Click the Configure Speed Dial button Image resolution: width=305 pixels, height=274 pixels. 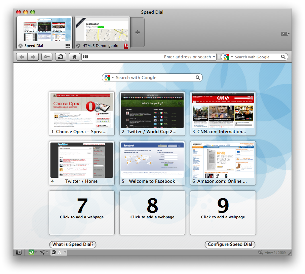(x=230, y=244)
